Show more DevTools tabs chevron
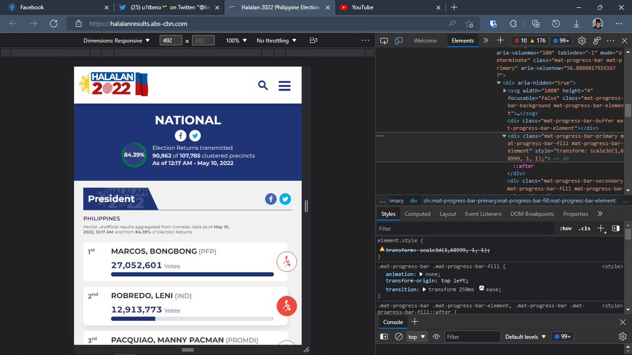The image size is (632, 355). 486,40
